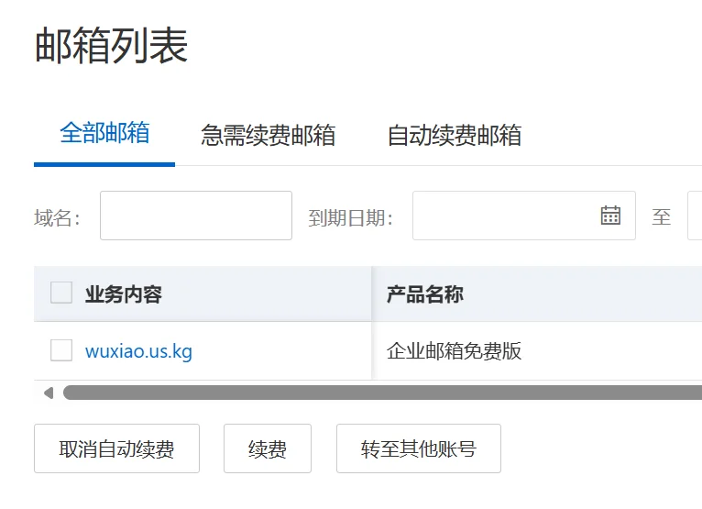
Task: Open the calendar picker icon for 到期日期
Action: tap(610, 216)
